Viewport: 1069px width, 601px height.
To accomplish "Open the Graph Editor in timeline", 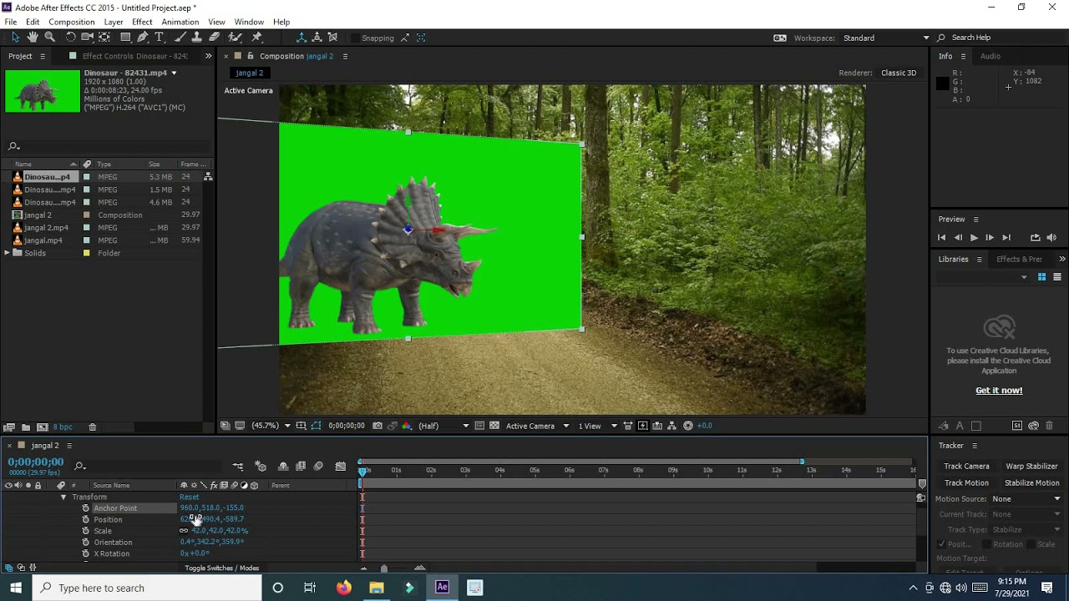I will coord(340,466).
